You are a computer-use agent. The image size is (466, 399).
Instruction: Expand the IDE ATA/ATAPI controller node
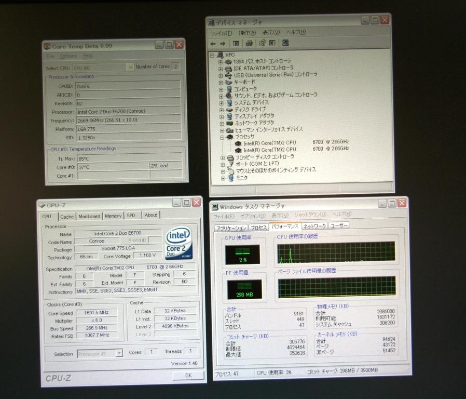[x=221, y=69]
